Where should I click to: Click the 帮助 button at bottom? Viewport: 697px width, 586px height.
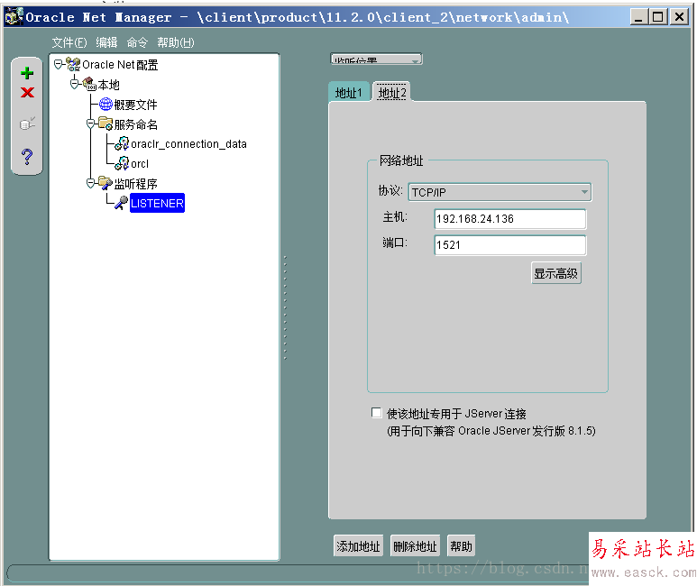coord(461,546)
